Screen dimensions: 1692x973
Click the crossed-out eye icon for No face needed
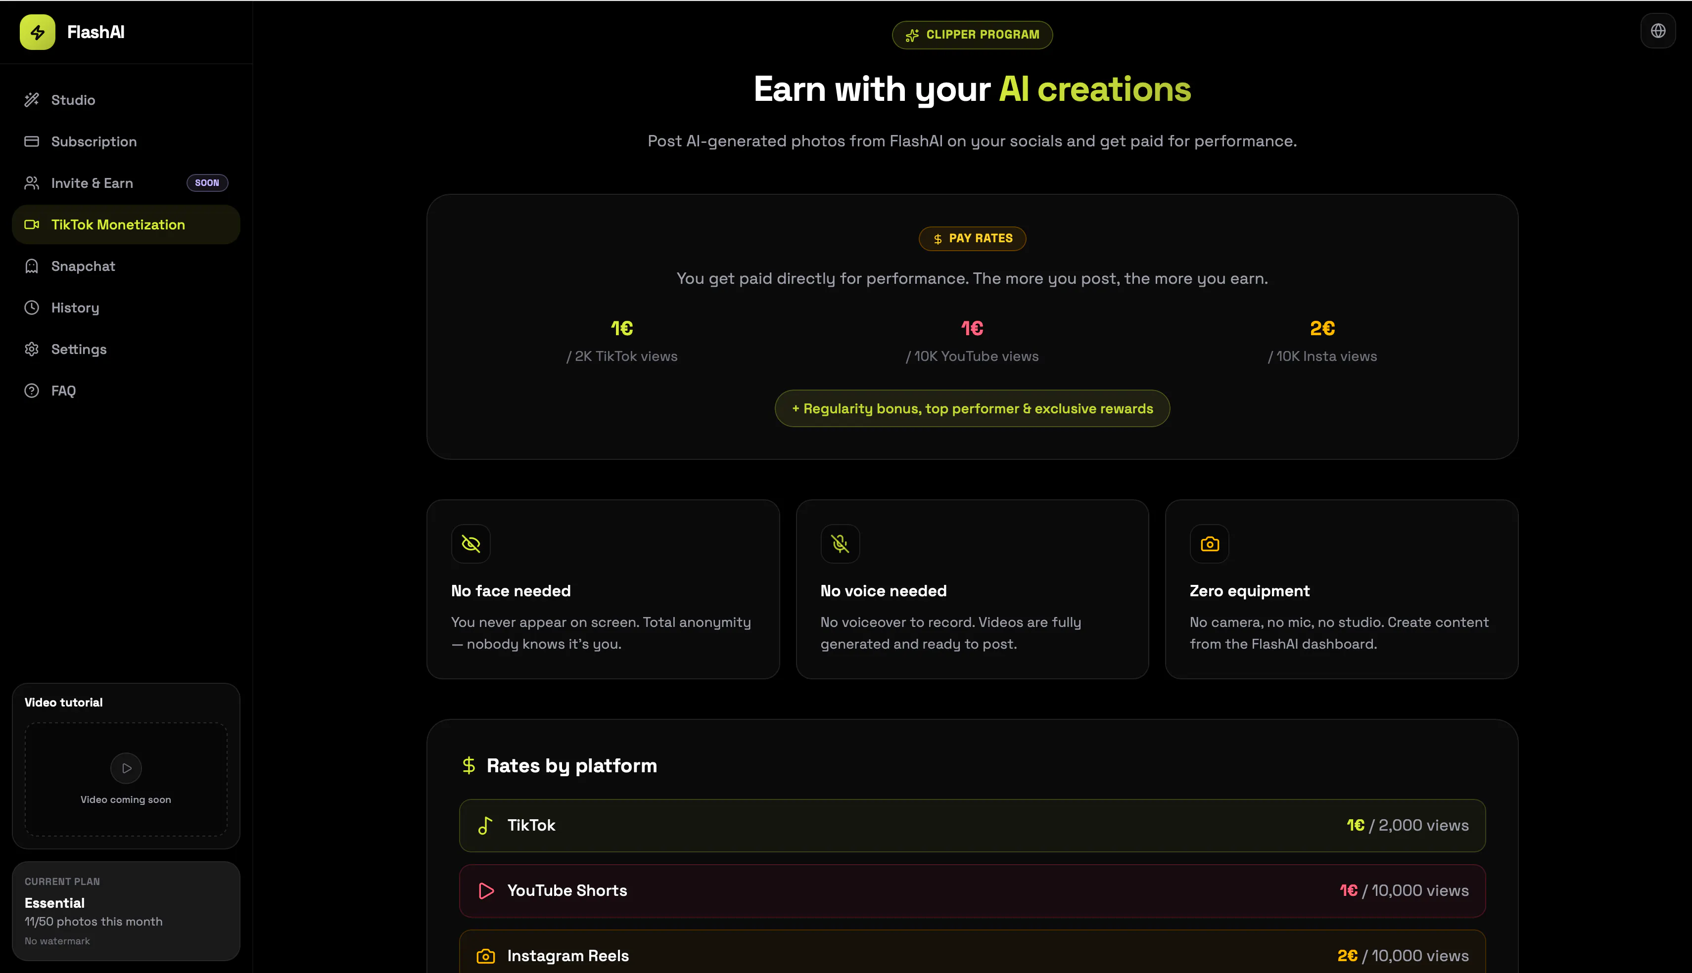coord(470,544)
